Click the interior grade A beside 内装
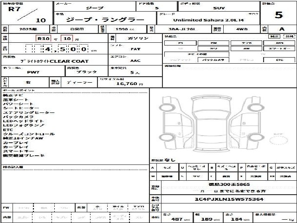The height and width of the screenshot is (223, 297). [282, 29]
